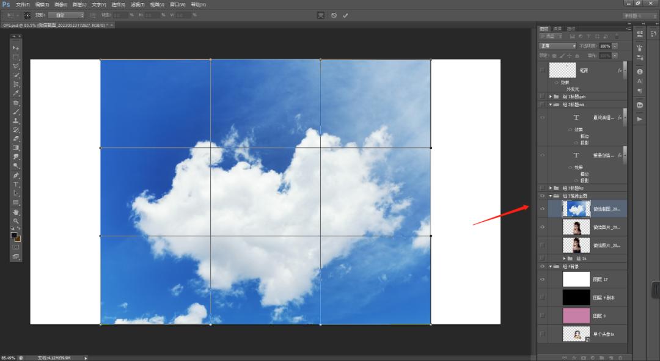660x361 pixels.
Task: Select the Crop tool
Action: click(16, 84)
